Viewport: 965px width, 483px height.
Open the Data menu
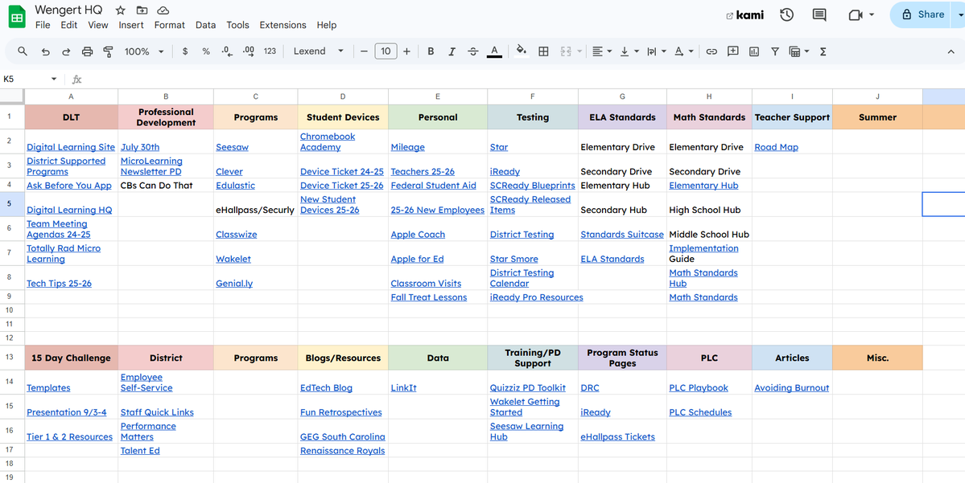[205, 25]
